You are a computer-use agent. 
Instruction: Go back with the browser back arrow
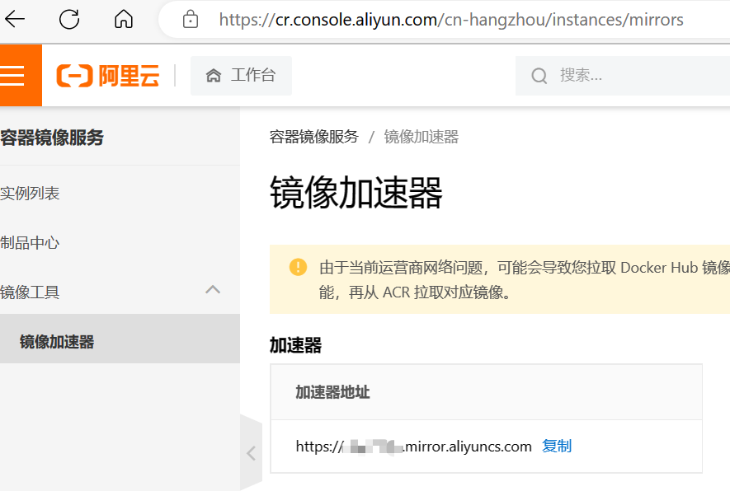click(x=14, y=19)
